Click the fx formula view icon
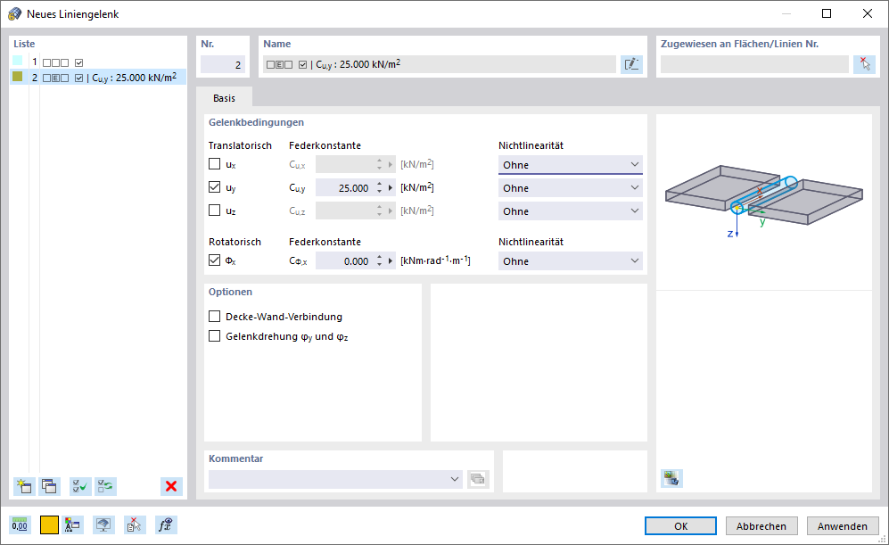889x545 pixels. click(166, 525)
